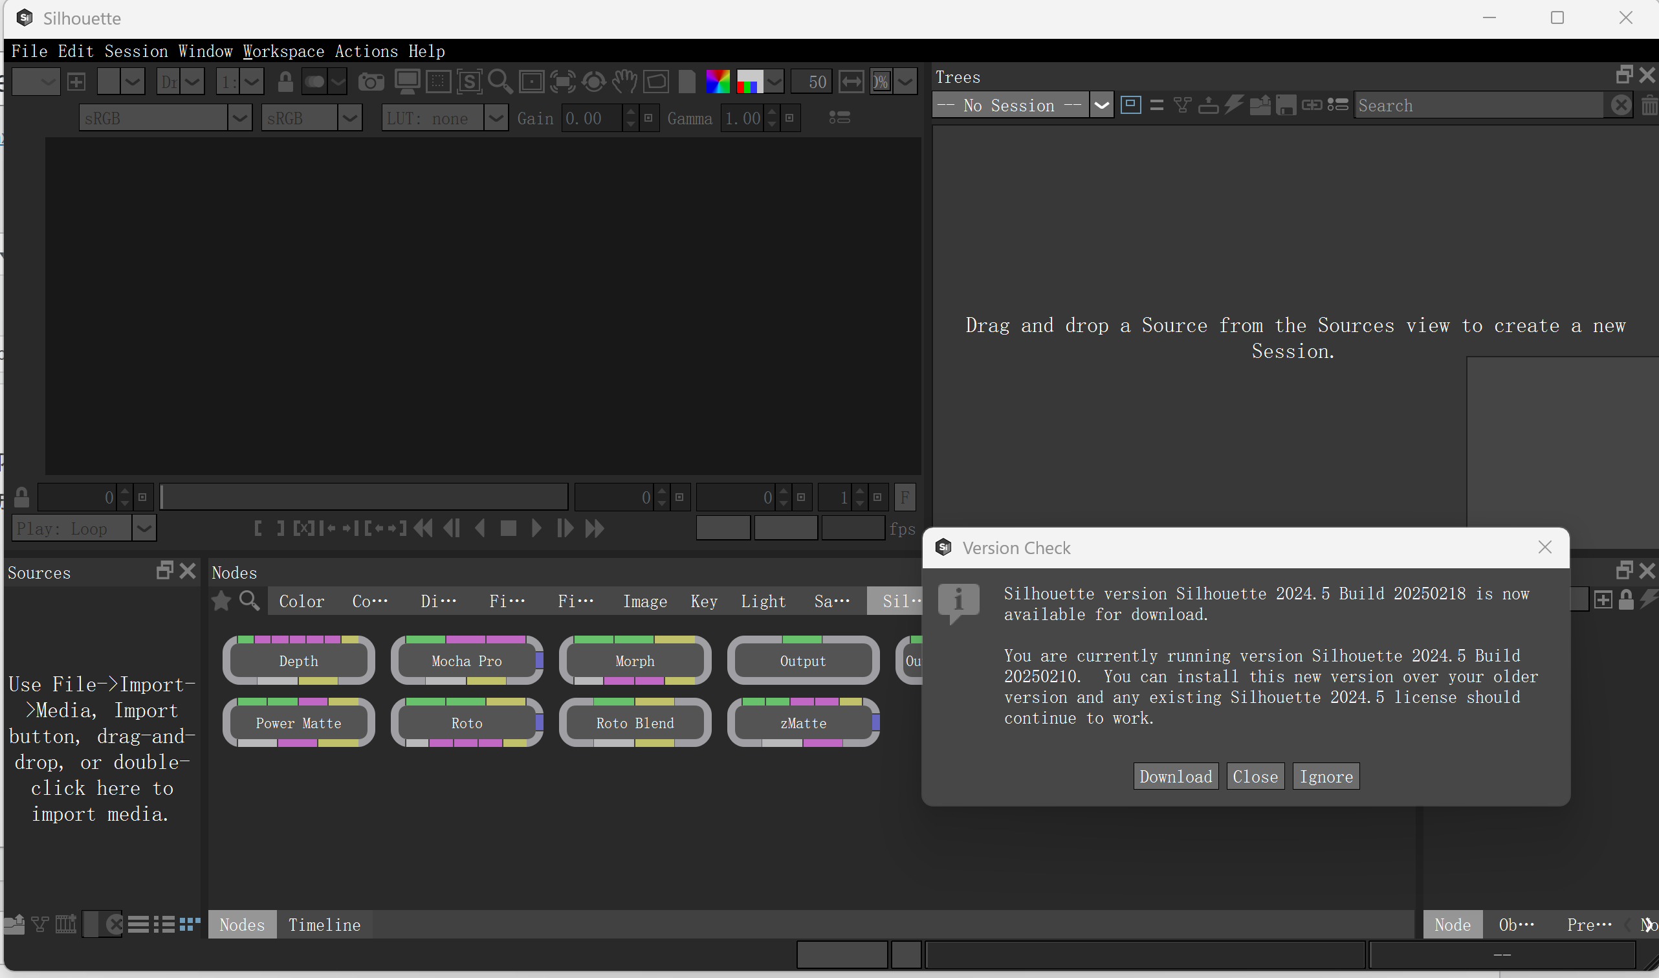The height and width of the screenshot is (978, 1659).
Task: Open the Session menu
Action: (137, 51)
